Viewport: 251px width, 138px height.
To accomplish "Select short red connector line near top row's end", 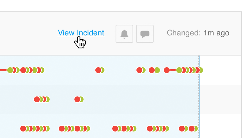I will pos(173,70).
